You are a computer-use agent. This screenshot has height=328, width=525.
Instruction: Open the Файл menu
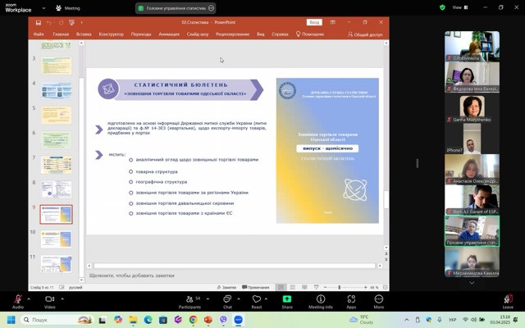click(x=39, y=34)
